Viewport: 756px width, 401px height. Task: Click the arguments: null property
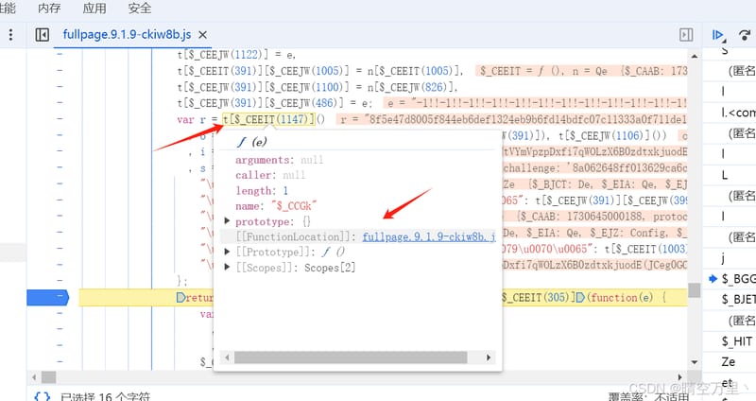[279, 160]
